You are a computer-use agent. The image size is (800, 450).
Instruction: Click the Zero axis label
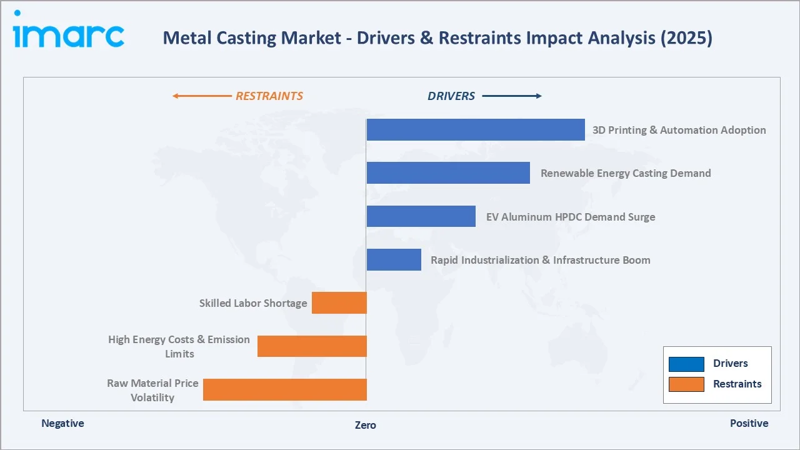[365, 425]
